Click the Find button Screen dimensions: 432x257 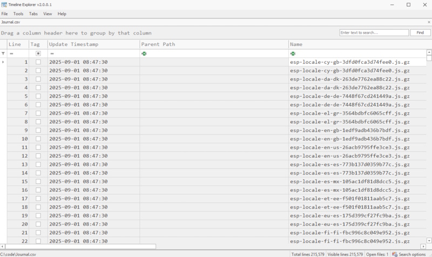(x=420, y=32)
